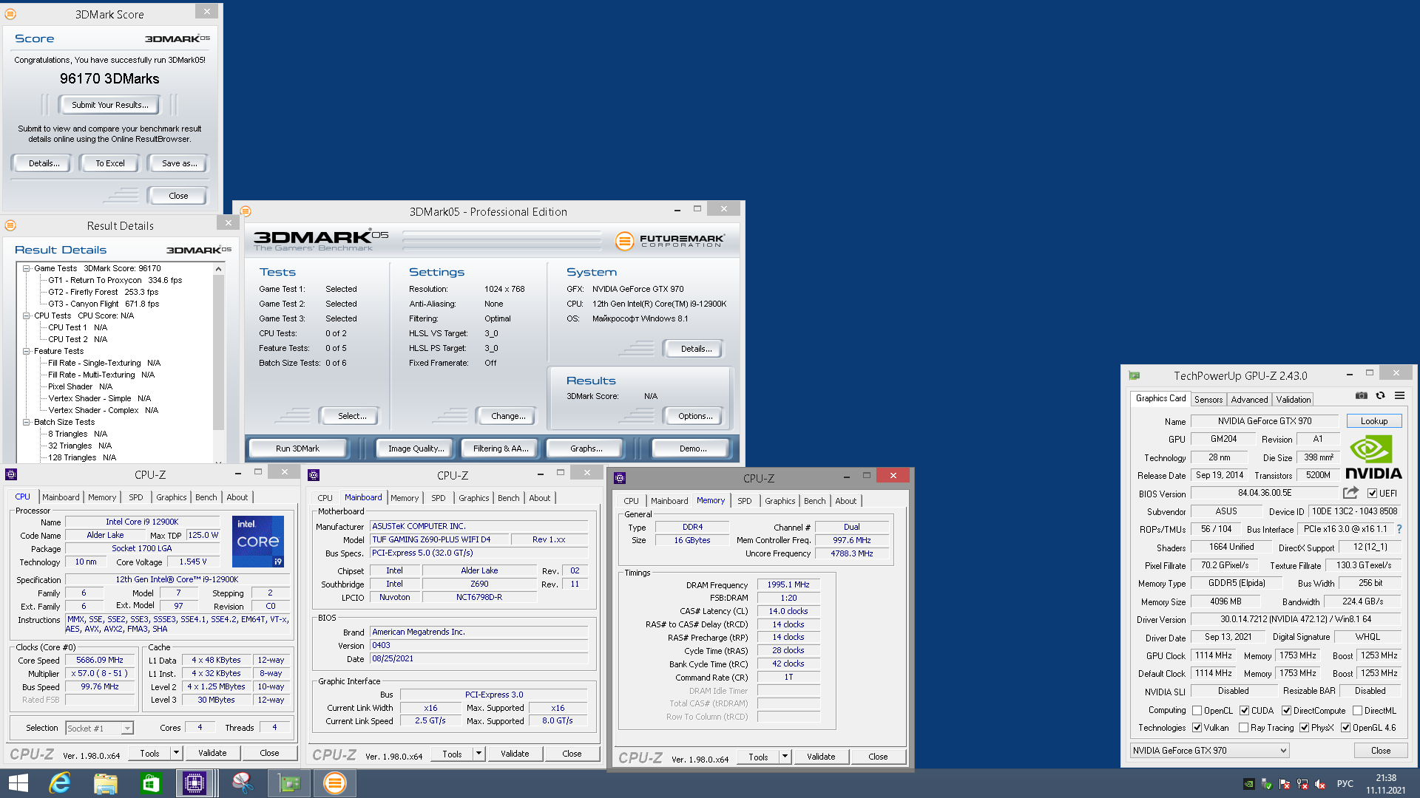Click Intel Core i9 logo in CPU-Z
1420x798 pixels.
click(258, 542)
